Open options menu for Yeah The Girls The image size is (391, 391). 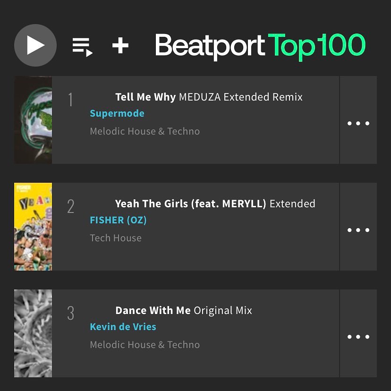coord(358,230)
